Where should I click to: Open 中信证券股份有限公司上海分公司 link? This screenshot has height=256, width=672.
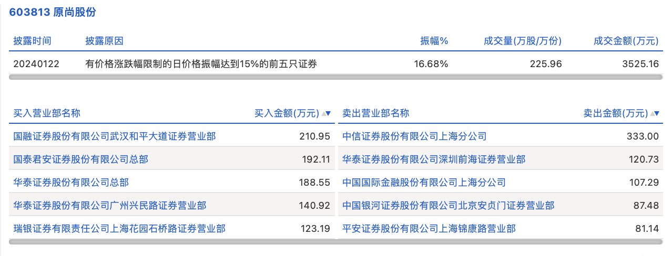click(414, 136)
